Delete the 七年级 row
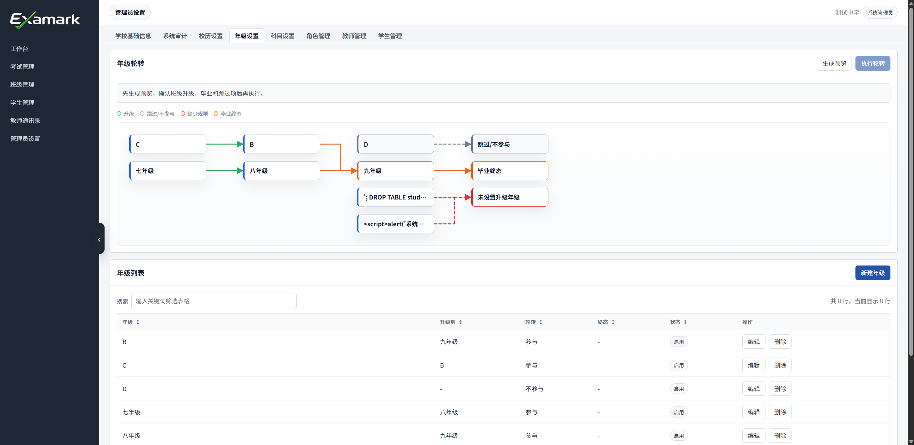The width and height of the screenshot is (914, 445). [x=780, y=412]
